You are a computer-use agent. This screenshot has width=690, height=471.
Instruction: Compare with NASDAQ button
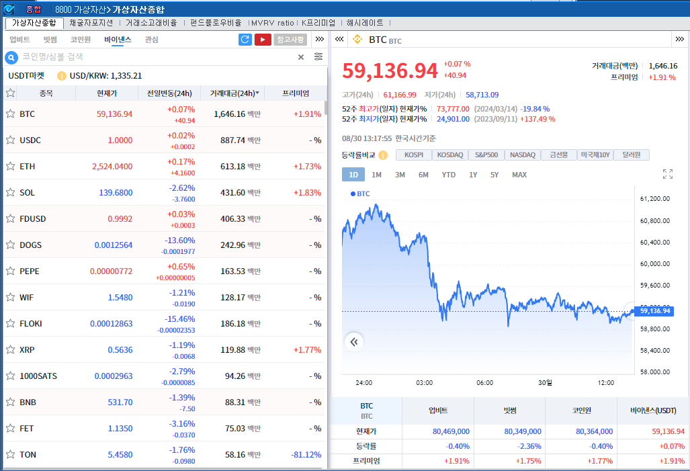522,155
